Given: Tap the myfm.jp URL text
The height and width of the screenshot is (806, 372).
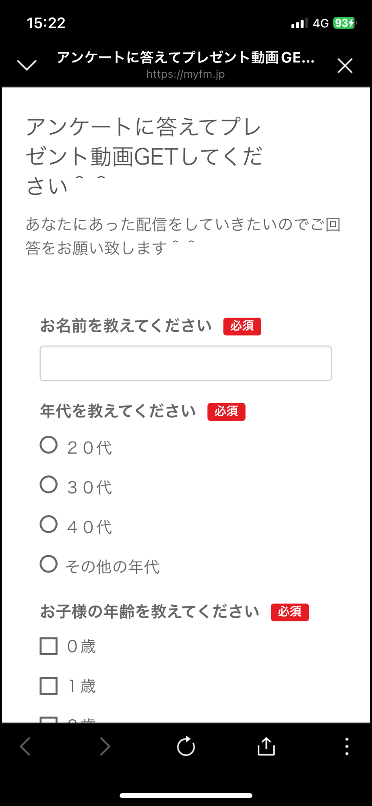Looking at the screenshot, I should coord(186,74).
